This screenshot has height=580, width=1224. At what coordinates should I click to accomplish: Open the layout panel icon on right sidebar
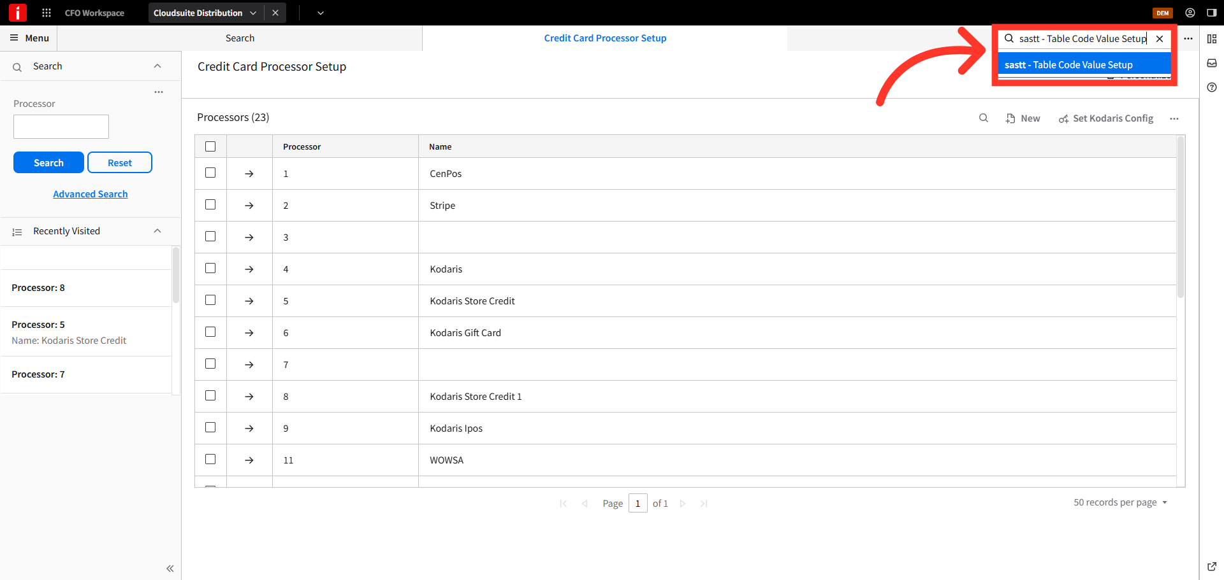pyautogui.click(x=1212, y=39)
